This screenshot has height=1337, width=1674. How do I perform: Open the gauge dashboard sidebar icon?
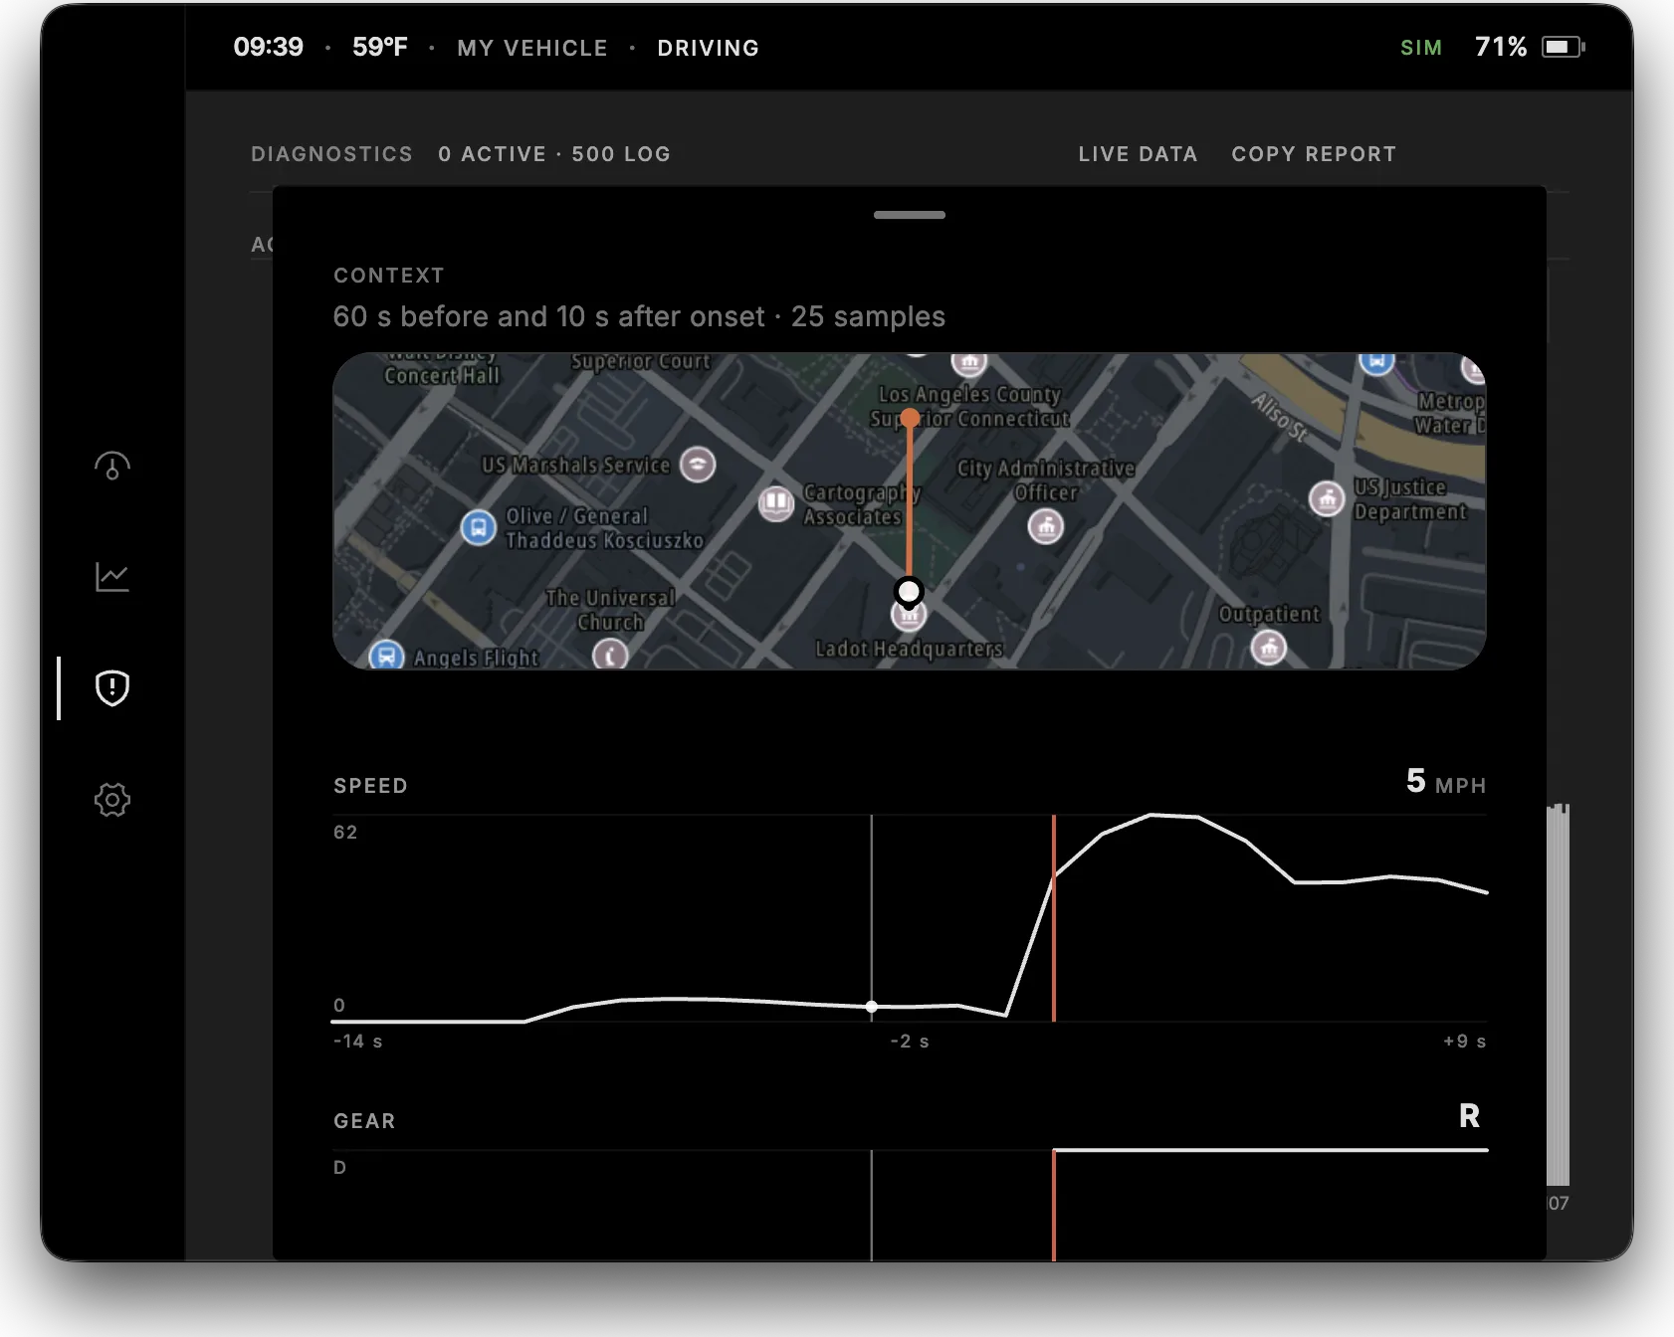click(x=112, y=466)
